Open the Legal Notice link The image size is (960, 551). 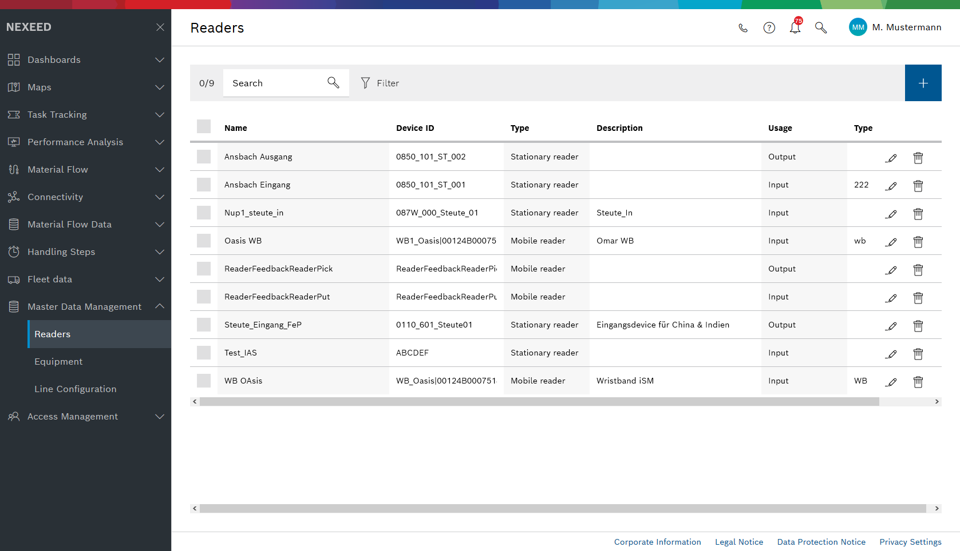click(739, 542)
